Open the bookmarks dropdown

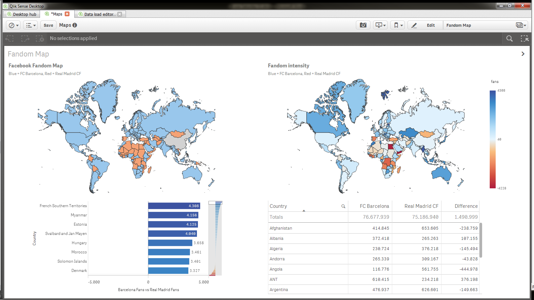398,25
